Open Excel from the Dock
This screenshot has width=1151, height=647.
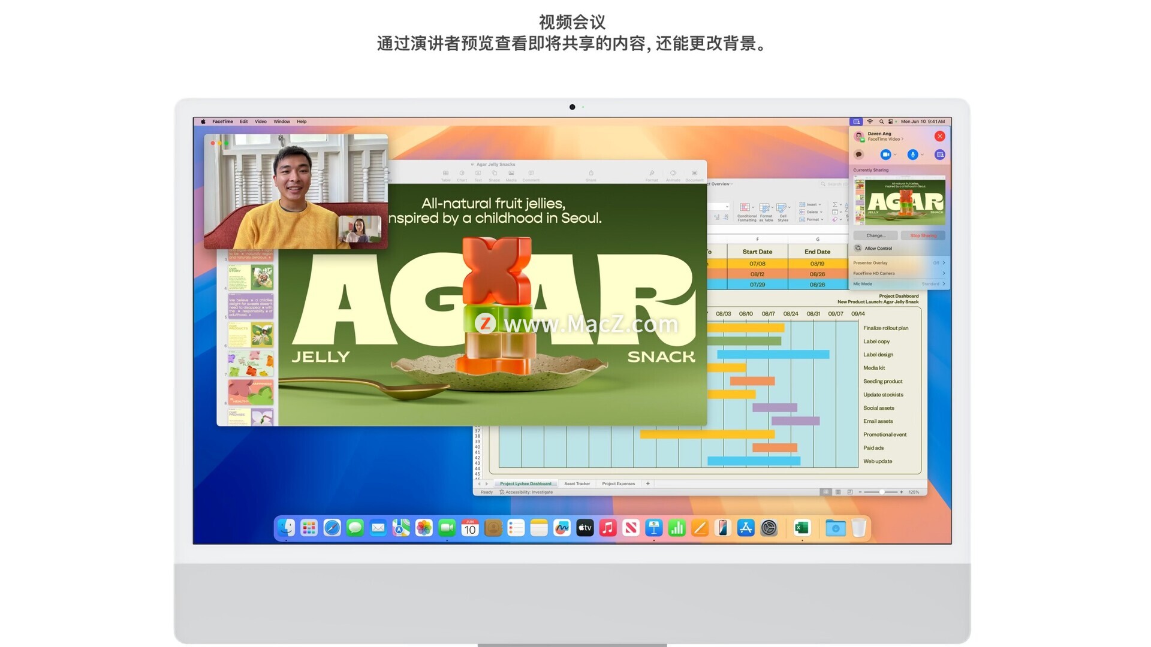(x=802, y=528)
